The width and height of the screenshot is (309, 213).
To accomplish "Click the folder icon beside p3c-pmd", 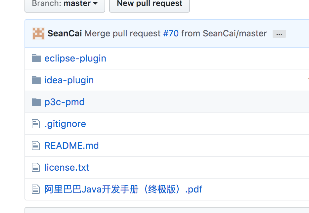I will pos(36,102).
